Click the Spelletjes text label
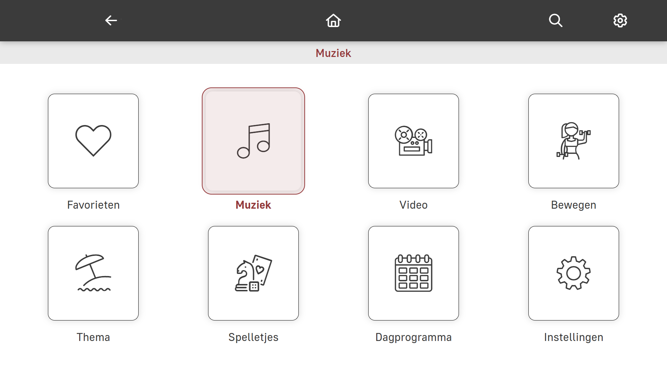This screenshot has height=375, width=667. [x=253, y=337]
